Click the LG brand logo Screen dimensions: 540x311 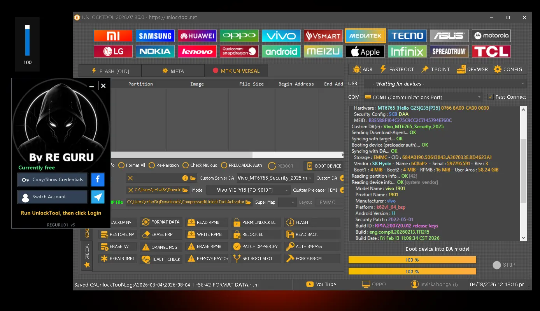pyautogui.click(x=113, y=51)
